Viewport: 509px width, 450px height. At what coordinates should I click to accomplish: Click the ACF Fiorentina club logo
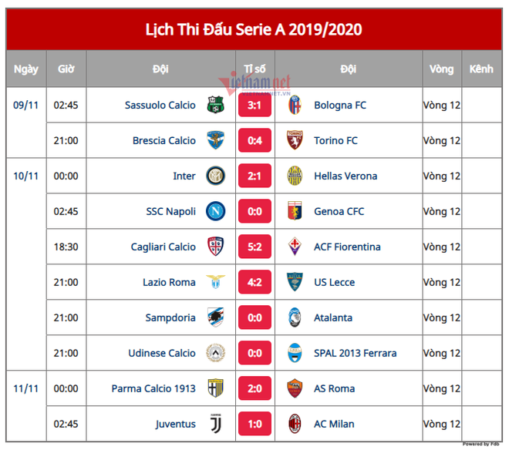(294, 247)
